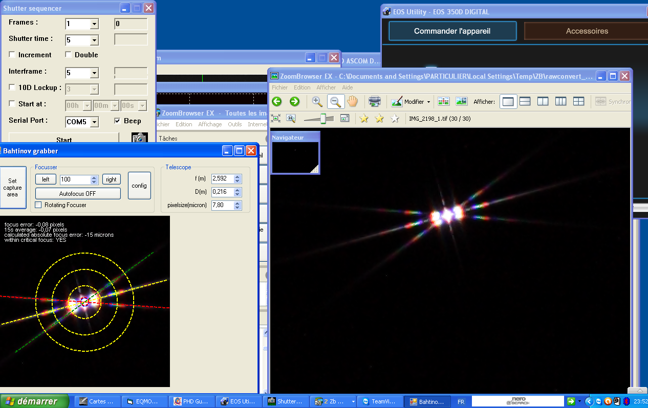Open Affichage menu in background ZoomBrowser window
The height and width of the screenshot is (408, 648).
[210, 124]
